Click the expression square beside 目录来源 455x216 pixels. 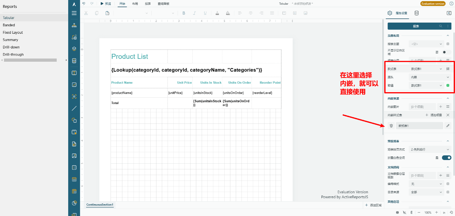[447, 192]
